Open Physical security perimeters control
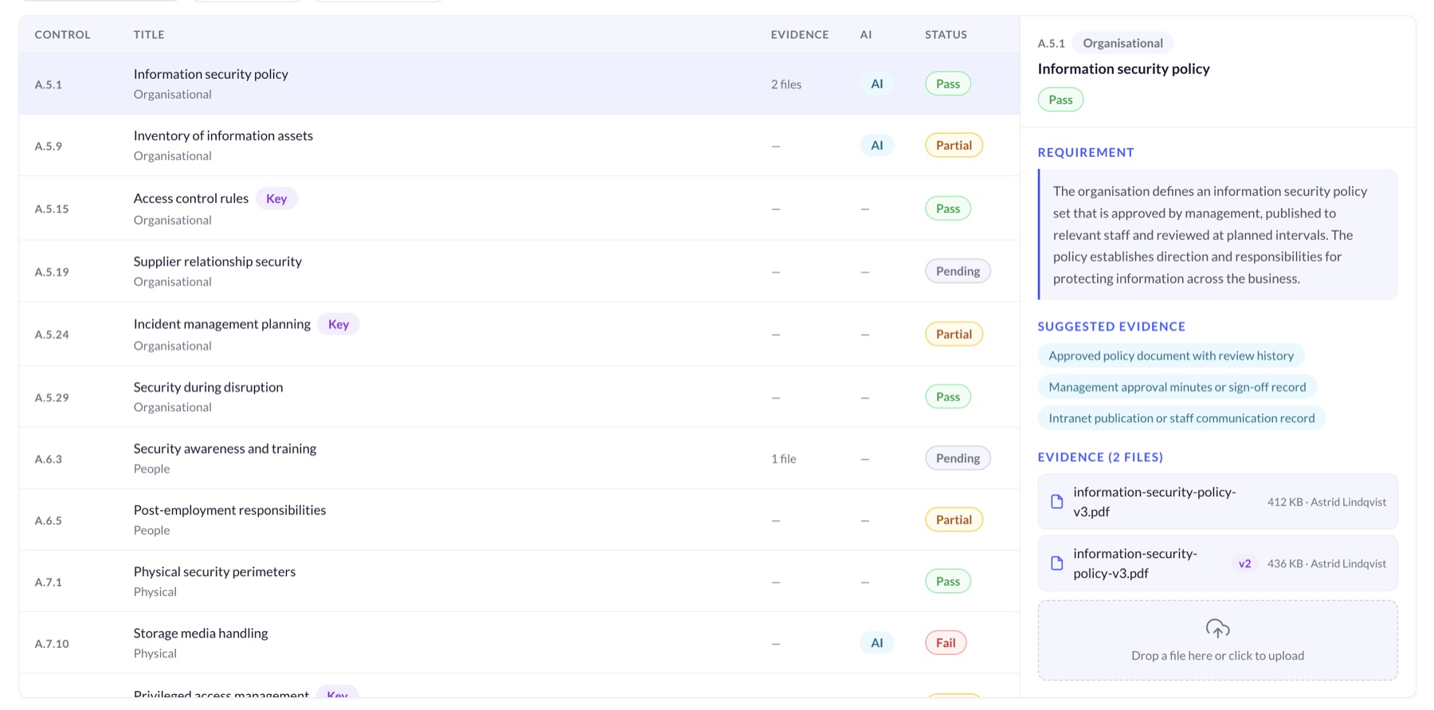1434x710 pixels. [x=519, y=581]
